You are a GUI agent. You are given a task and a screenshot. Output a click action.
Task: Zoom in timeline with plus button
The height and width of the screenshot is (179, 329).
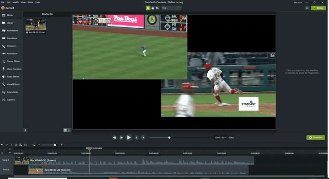click(x=62, y=145)
